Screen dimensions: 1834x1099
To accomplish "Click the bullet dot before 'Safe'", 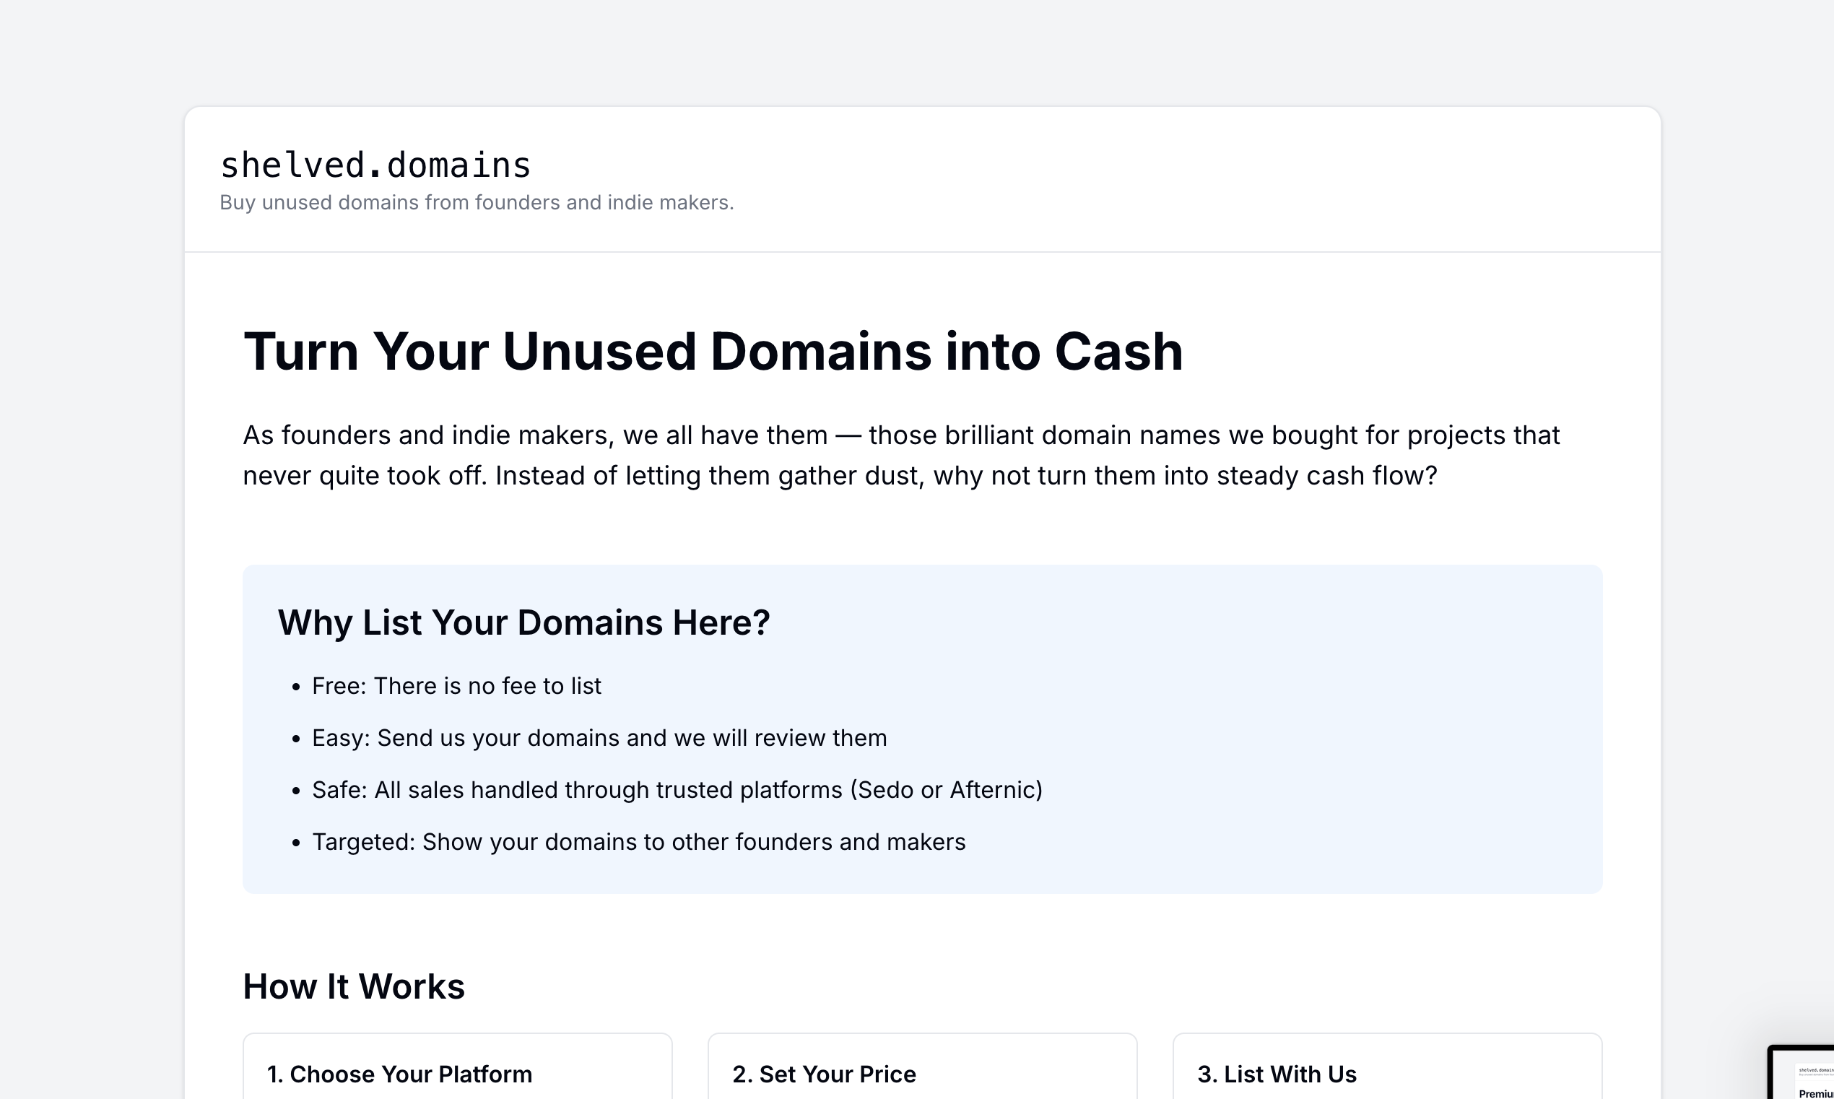I will (x=296, y=791).
